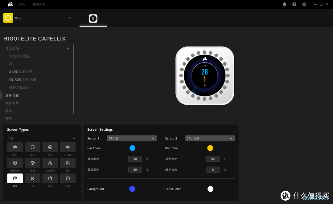Screen dimensions: 333x204
Task: Open the Sensor 1 CPU 包 dropdown
Action: 132,138
